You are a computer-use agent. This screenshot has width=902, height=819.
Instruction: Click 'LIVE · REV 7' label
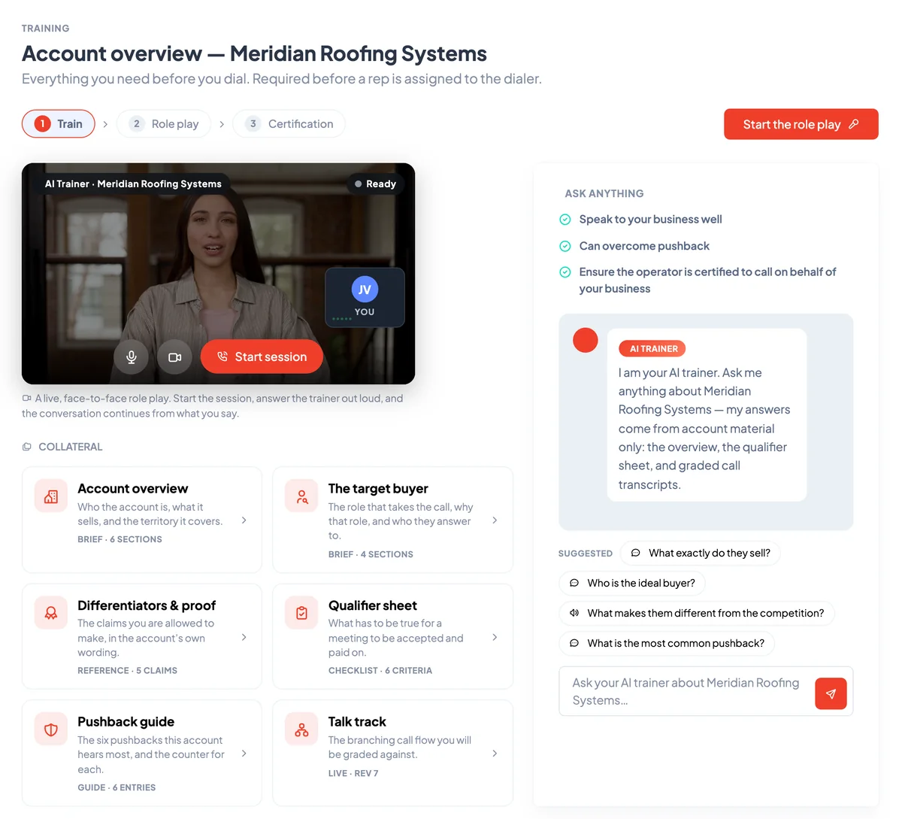click(x=353, y=773)
